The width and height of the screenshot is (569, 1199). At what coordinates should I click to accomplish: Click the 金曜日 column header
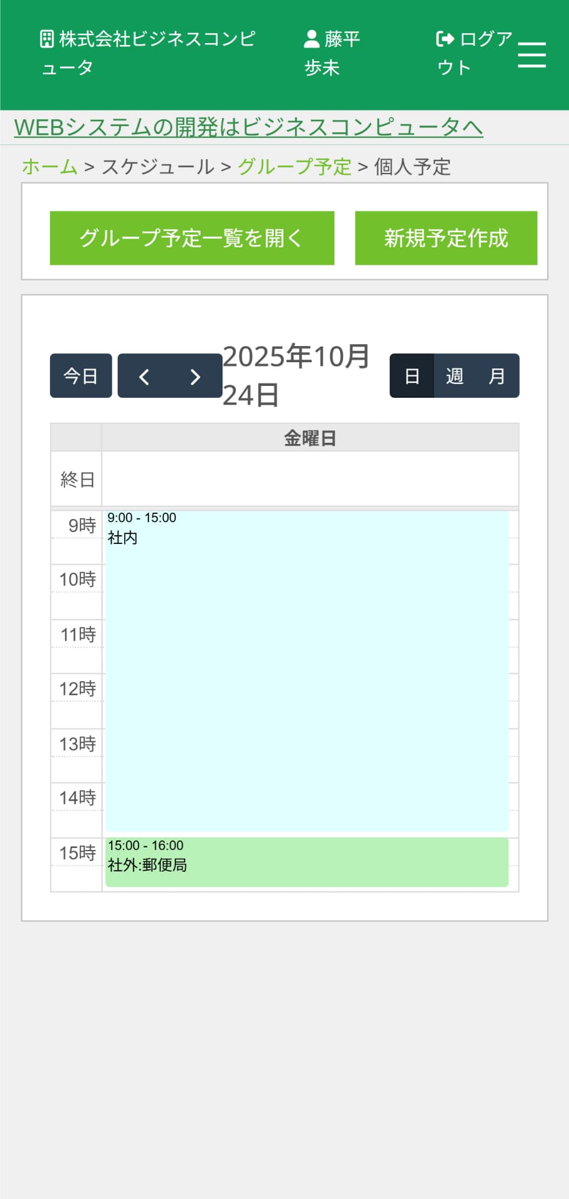coord(309,438)
